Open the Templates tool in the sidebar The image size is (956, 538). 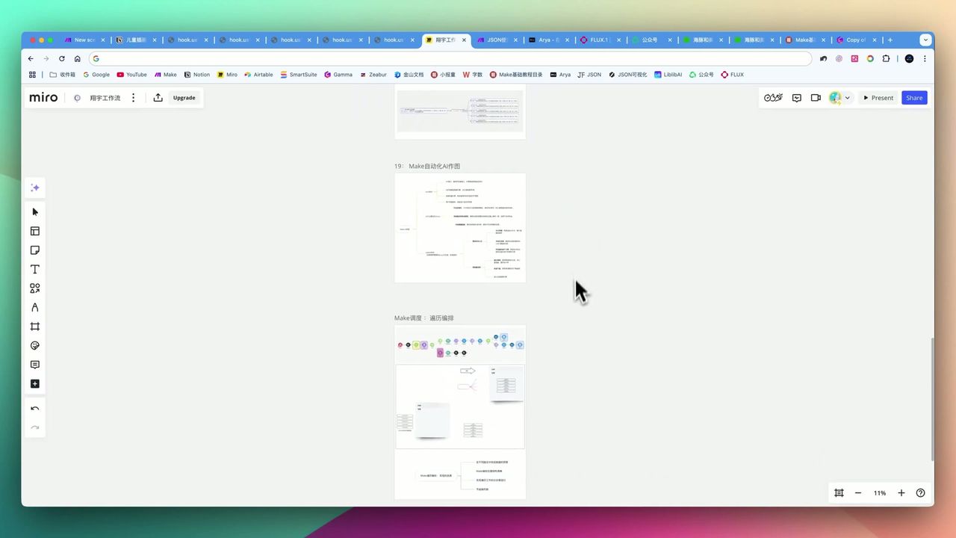(34, 231)
